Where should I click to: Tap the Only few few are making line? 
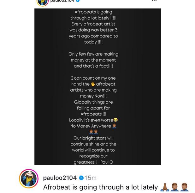93,54
